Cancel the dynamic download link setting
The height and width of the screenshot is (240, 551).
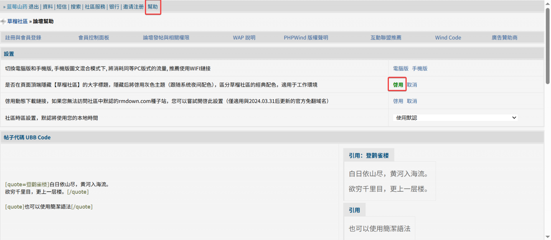412,101
